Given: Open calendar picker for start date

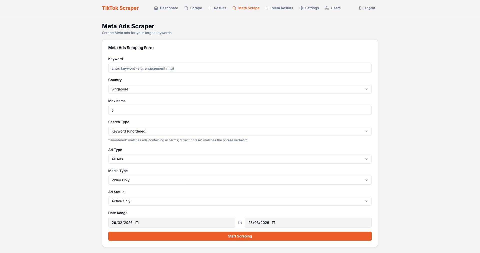Looking at the screenshot, I should [x=137, y=223].
